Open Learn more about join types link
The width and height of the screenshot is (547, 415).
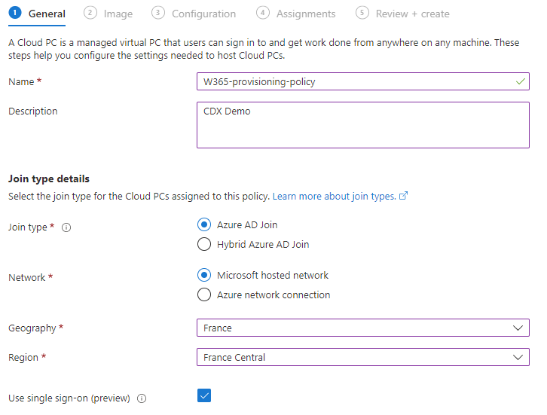pos(335,197)
